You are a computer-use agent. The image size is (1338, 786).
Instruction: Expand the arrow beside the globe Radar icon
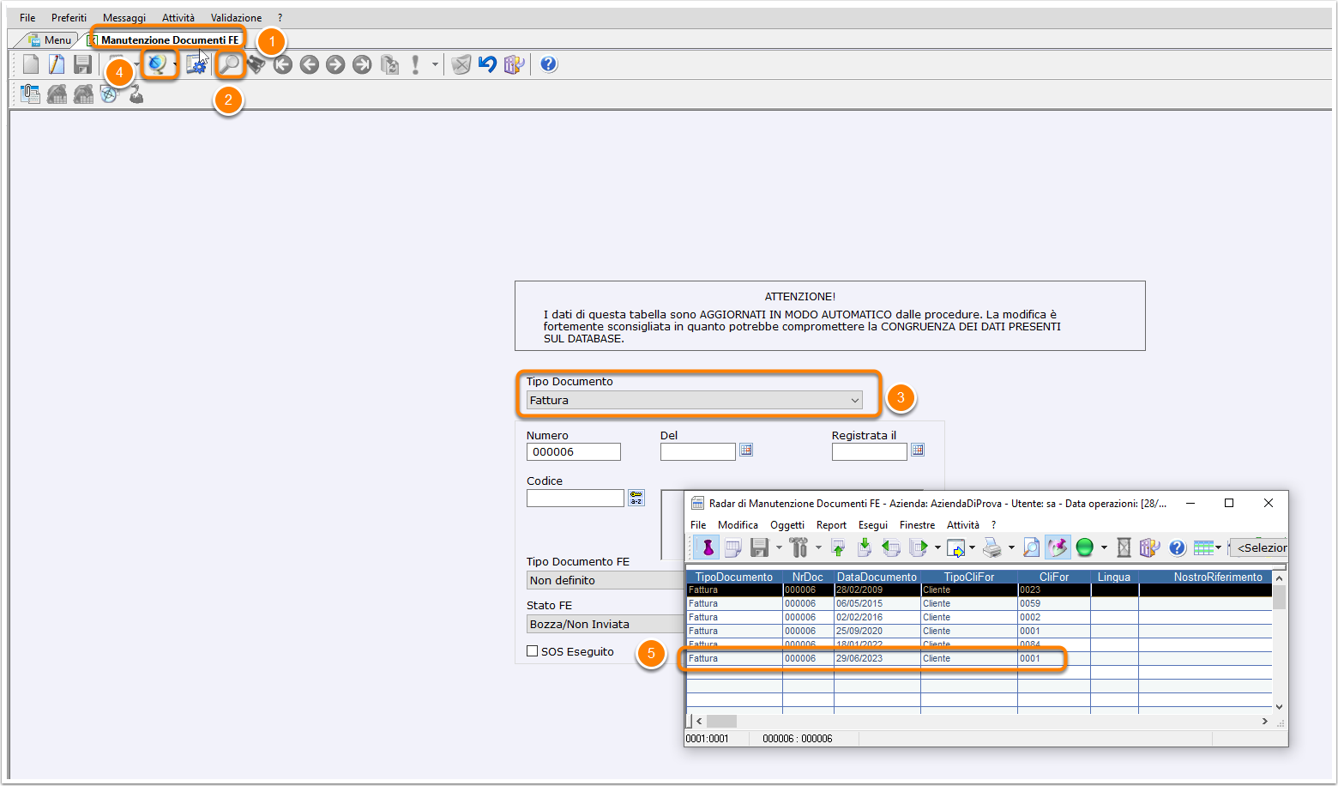(175, 65)
